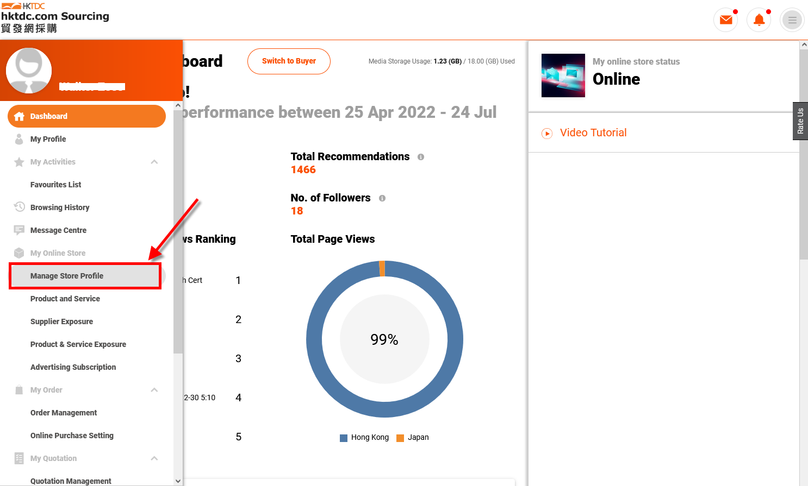Click the My Activities star icon
This screenshot has width=808, height=486.
point(19,162)
